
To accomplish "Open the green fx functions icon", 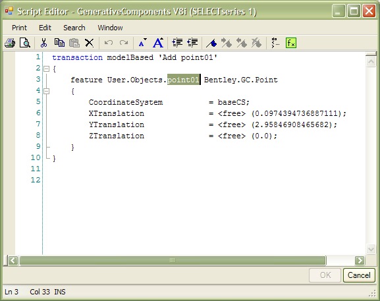I will coord(291,43).
